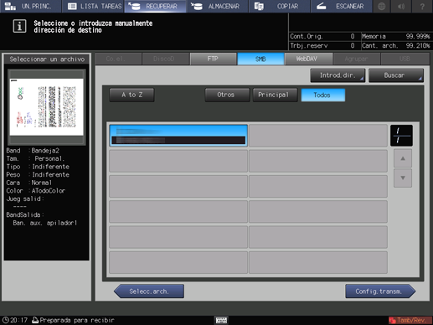Open the LISTA TAREAS job list
Image resolution: width=433 pixels, height=325 pixels.
(x=93, y=6)
